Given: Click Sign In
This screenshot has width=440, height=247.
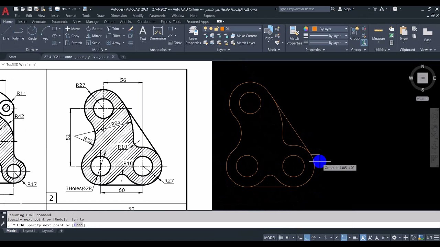Looking at the screenshot, I should [x=346, y=9].
